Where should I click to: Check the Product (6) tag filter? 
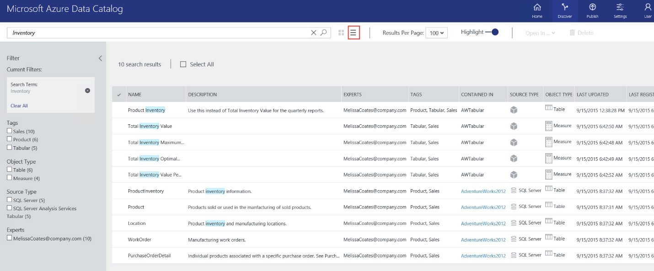point(9,139)
